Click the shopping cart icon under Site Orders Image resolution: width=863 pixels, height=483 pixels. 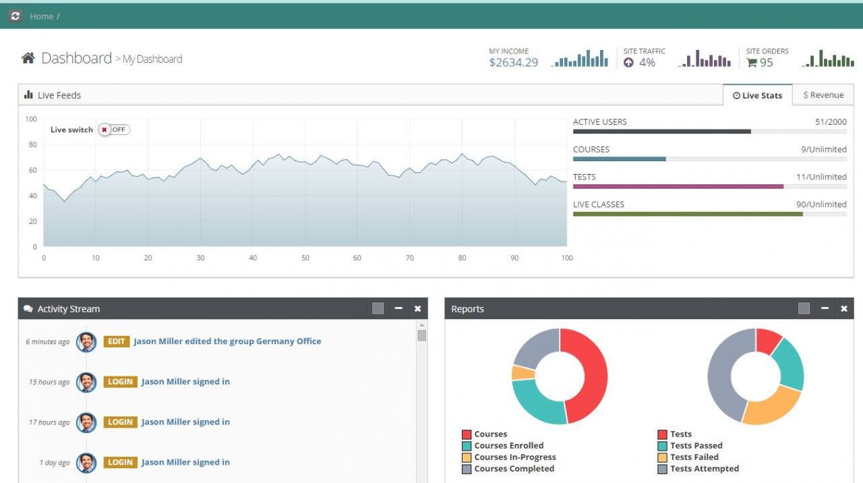pos(753,63)
